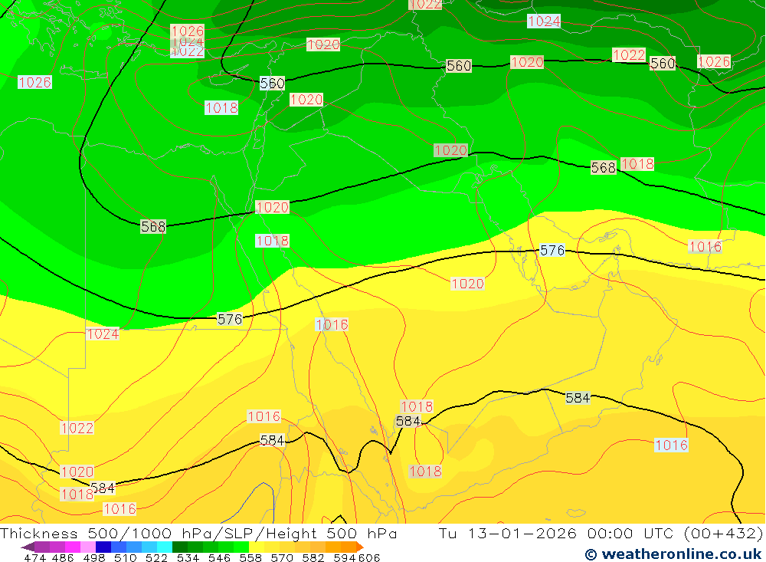Image resolution: width=766 pixels, height=562 pixels.
Task: Click the legend value 534
Action: pos(188,557)
